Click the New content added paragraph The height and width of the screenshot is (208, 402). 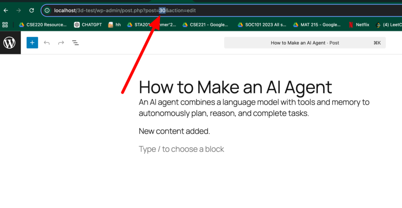(174, 131)
